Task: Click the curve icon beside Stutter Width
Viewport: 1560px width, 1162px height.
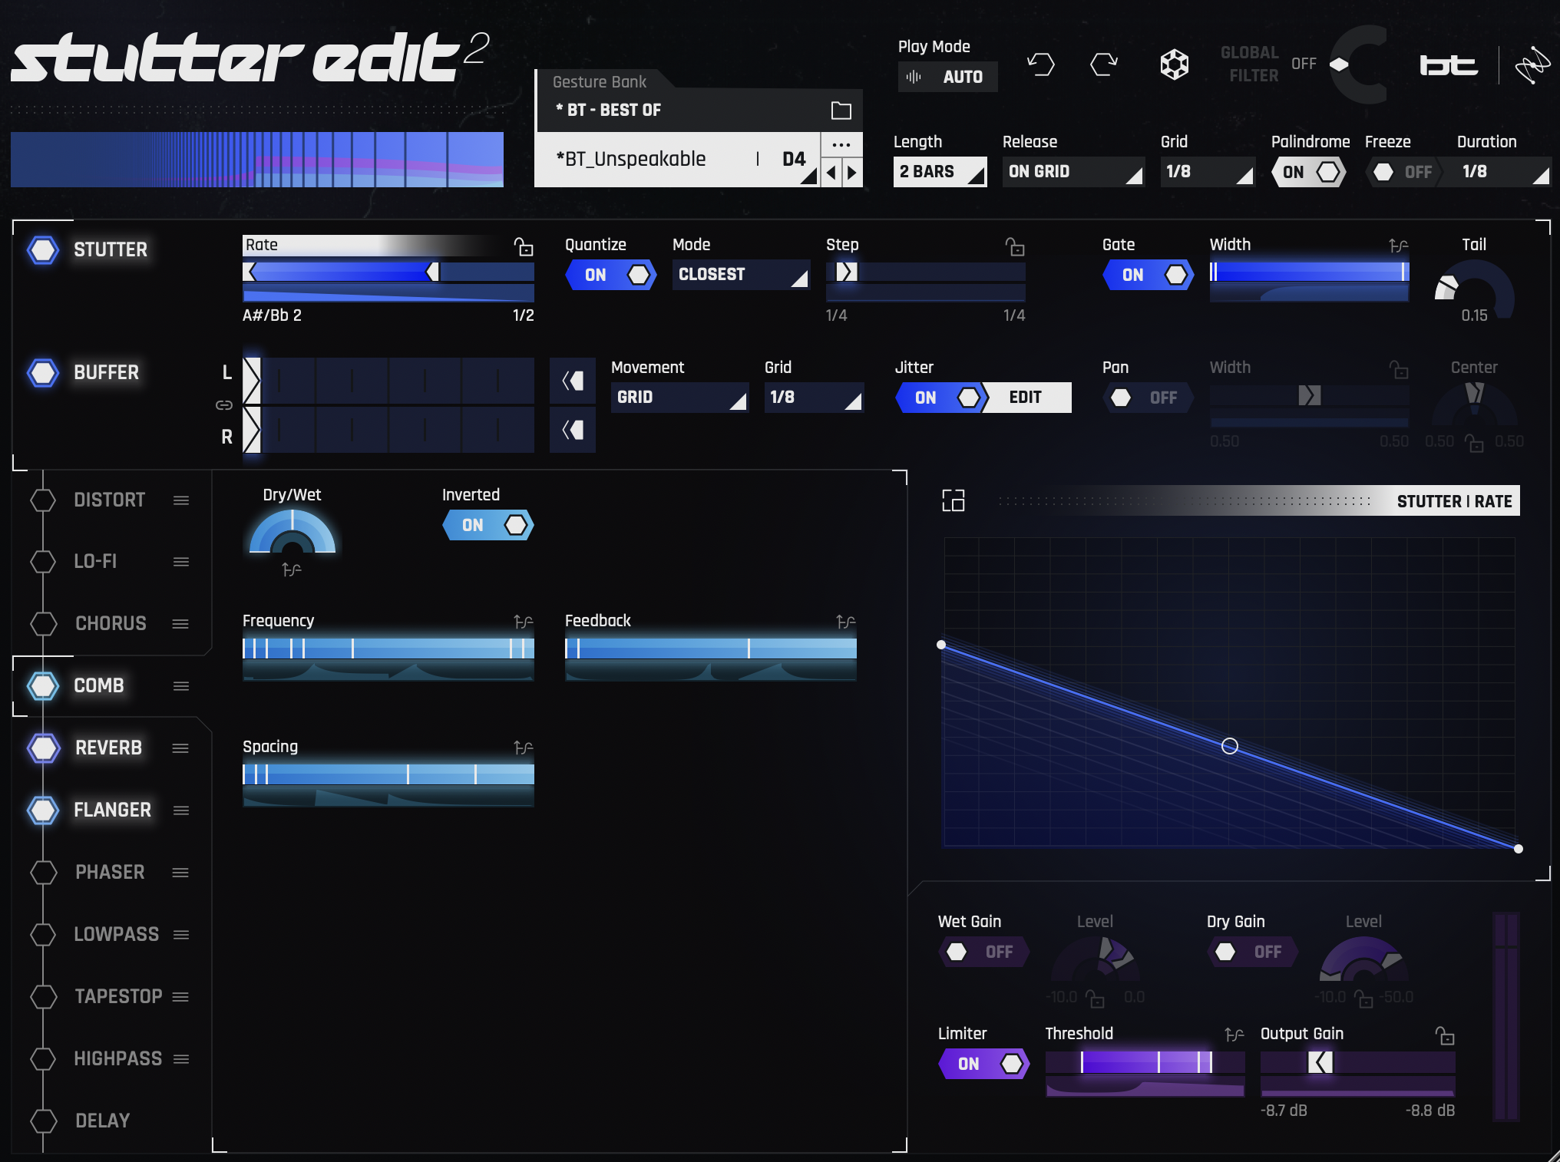Action: 1399,246
